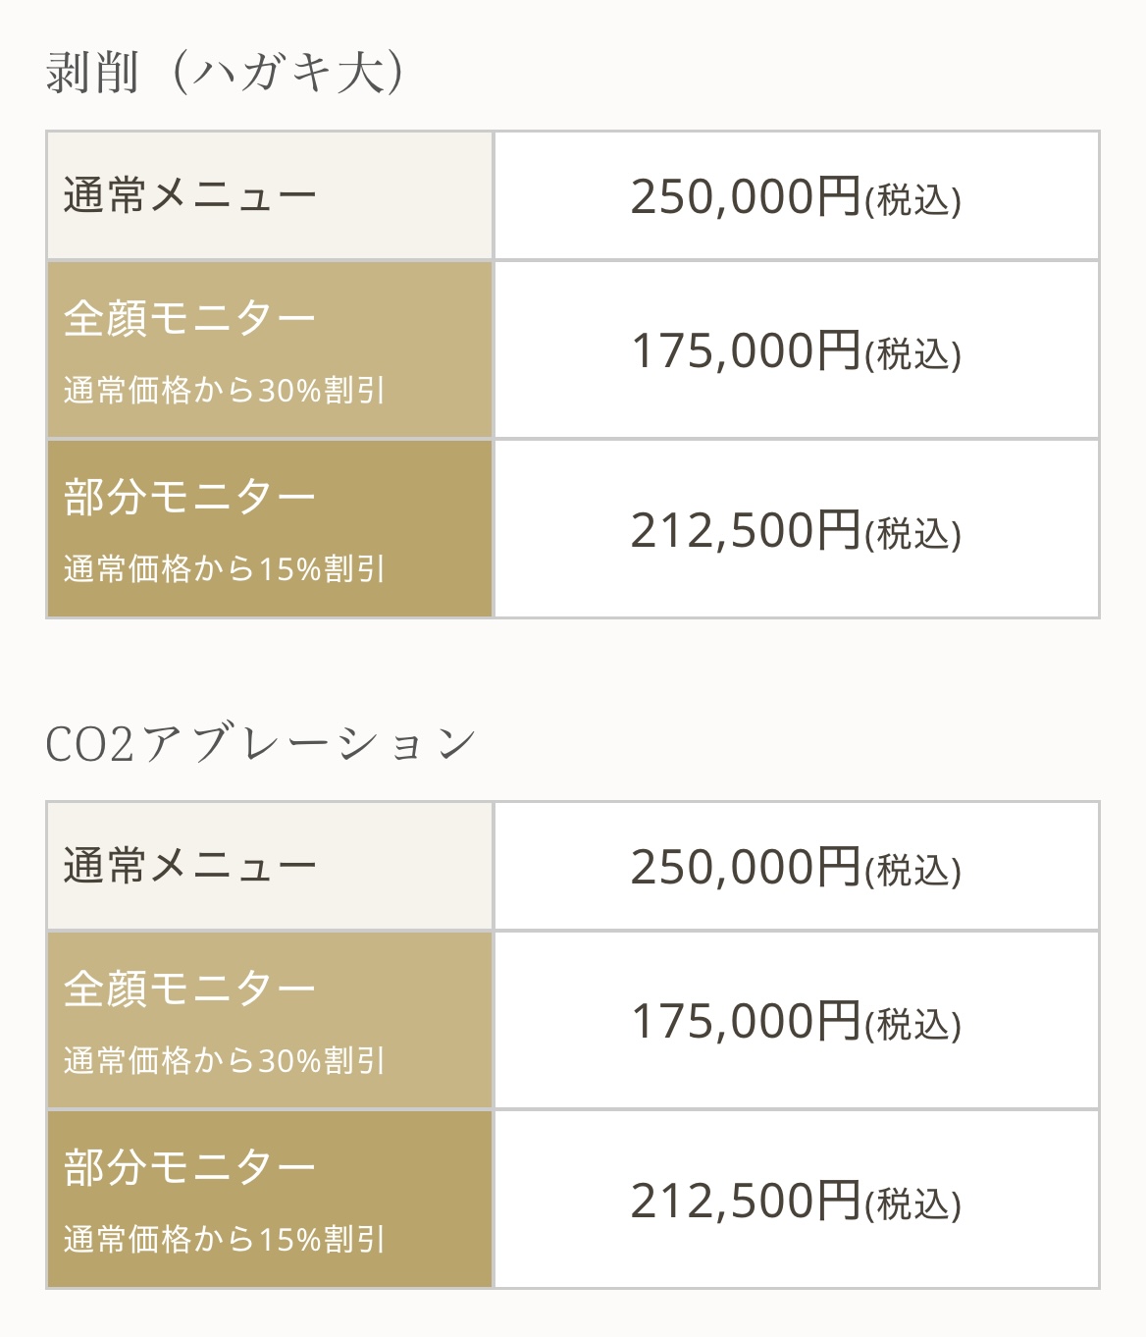Select 通常メニュー cell in 剥削 table
The height and width of the screenshot is (1337, 1146).
[x=190, y=195]
